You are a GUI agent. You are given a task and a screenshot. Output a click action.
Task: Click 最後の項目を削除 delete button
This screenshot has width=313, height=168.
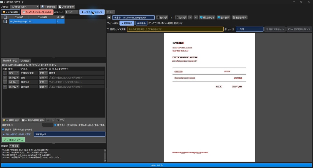[33, 120]
